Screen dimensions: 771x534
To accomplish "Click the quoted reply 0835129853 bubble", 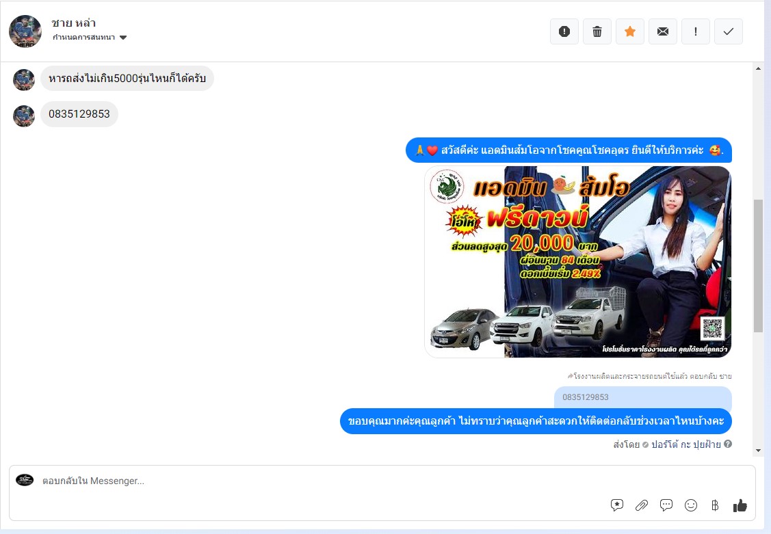I will [642, 397].
